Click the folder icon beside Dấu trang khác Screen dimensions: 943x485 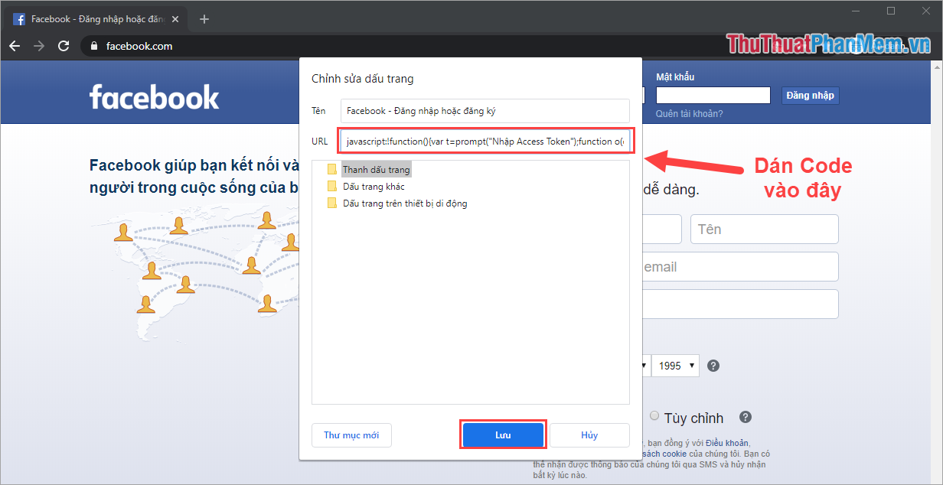331,186
